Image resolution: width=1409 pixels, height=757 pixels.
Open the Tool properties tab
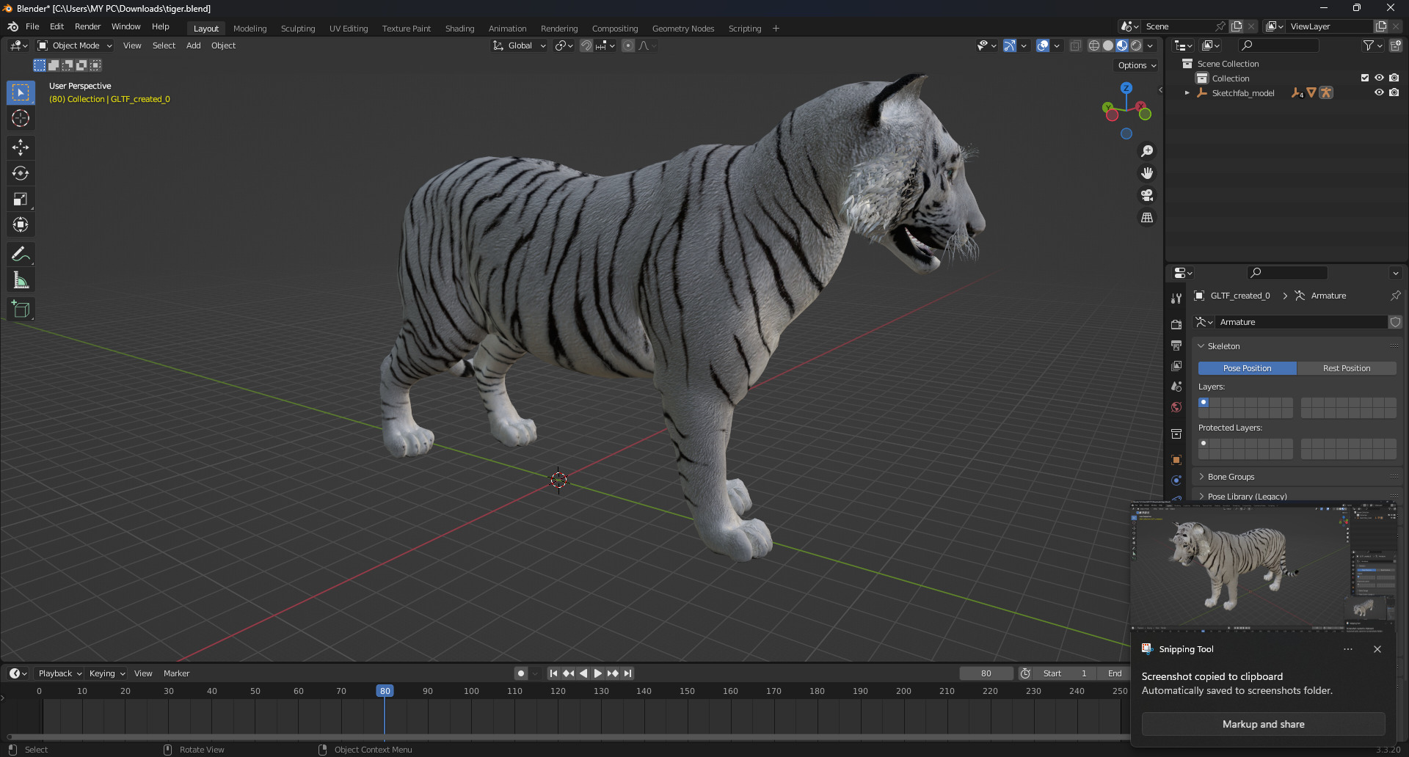pyautogui.click(x=1176, y=299)
